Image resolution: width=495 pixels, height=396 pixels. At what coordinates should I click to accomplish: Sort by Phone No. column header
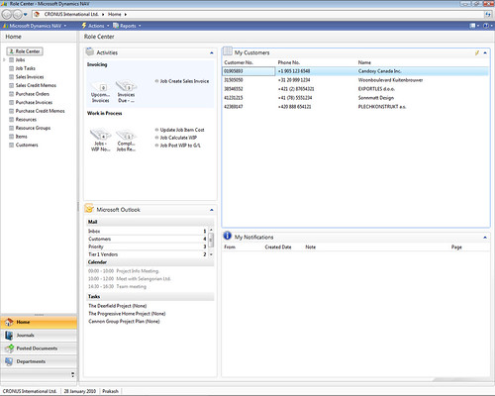289,62
